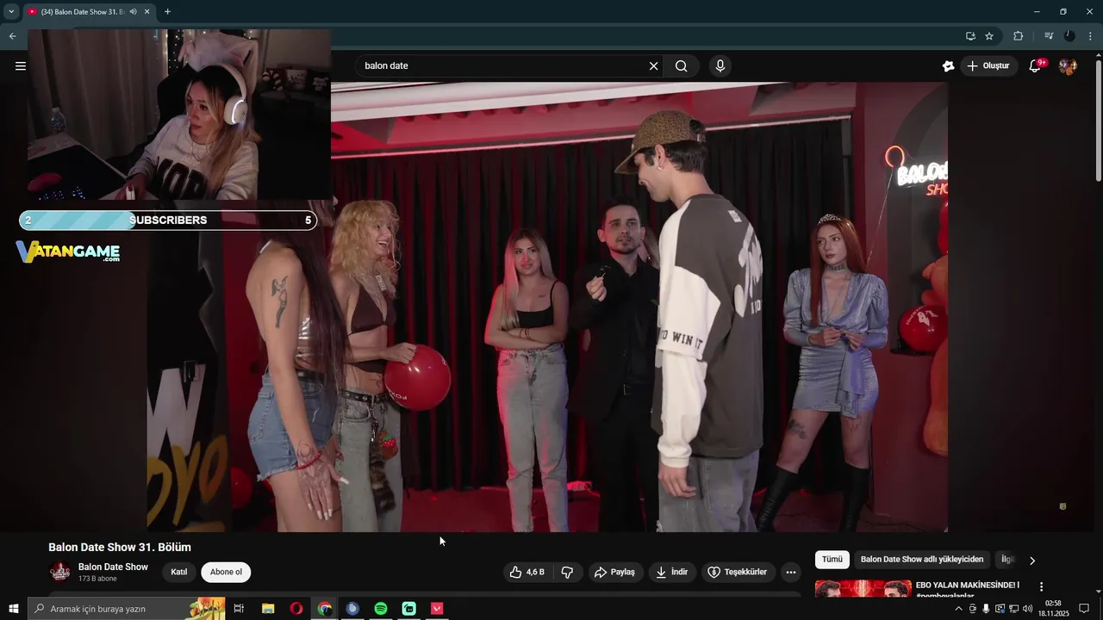The image size is (1103, 620).
Task: Open the Chrome profile avatar
Action: [1069, 36]
